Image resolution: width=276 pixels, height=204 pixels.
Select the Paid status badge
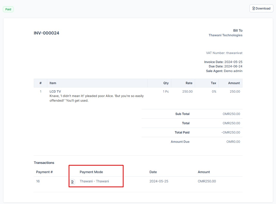(8, 9)
